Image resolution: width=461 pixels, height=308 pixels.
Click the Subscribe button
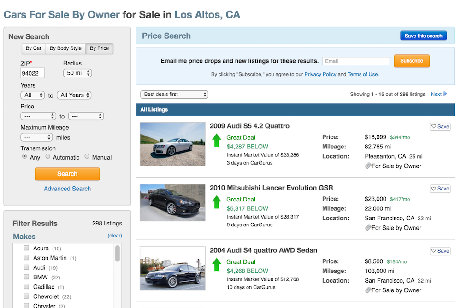pyautogui.click(x=412, y=61)
